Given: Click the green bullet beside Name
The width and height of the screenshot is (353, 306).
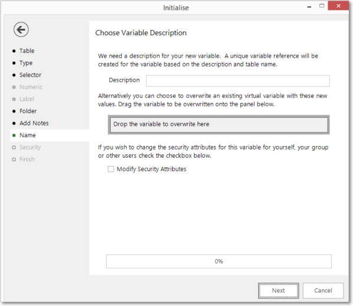Looking at the screenshot, I should coord(14,135).
